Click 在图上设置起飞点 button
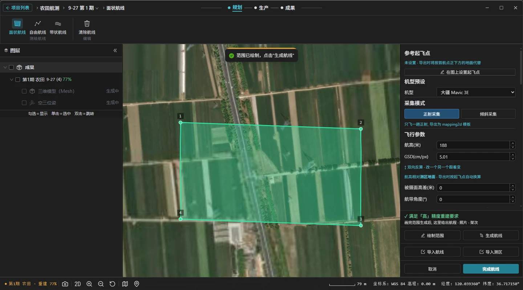 click(460, 72)
